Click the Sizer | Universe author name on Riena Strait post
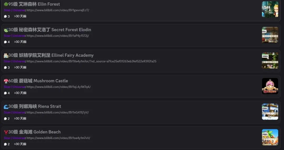284x150 pixels. click(14, 112)
